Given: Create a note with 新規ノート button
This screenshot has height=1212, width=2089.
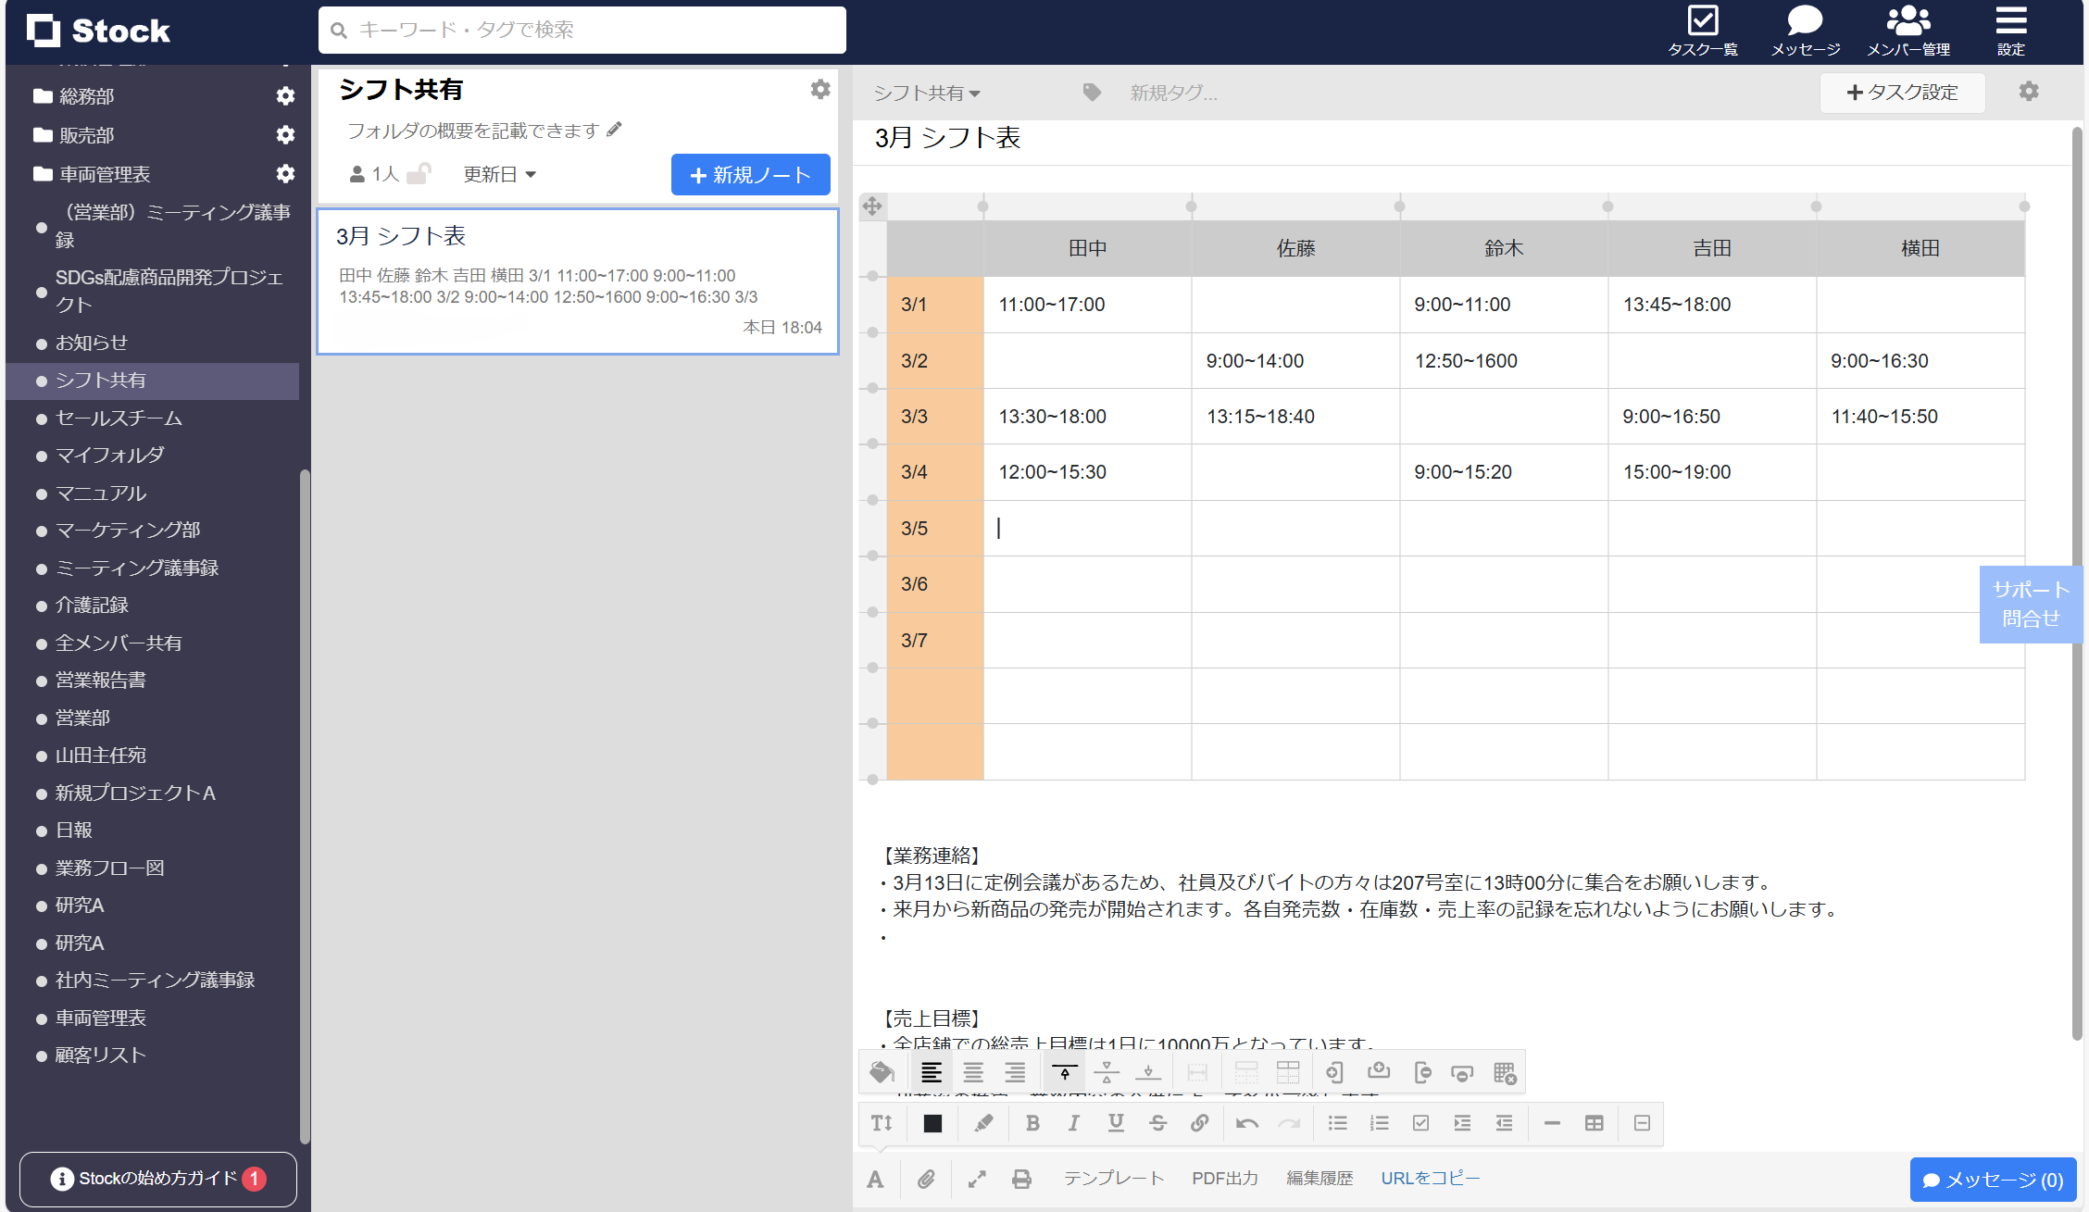Looking at the screenshot, I should (750, 174).
